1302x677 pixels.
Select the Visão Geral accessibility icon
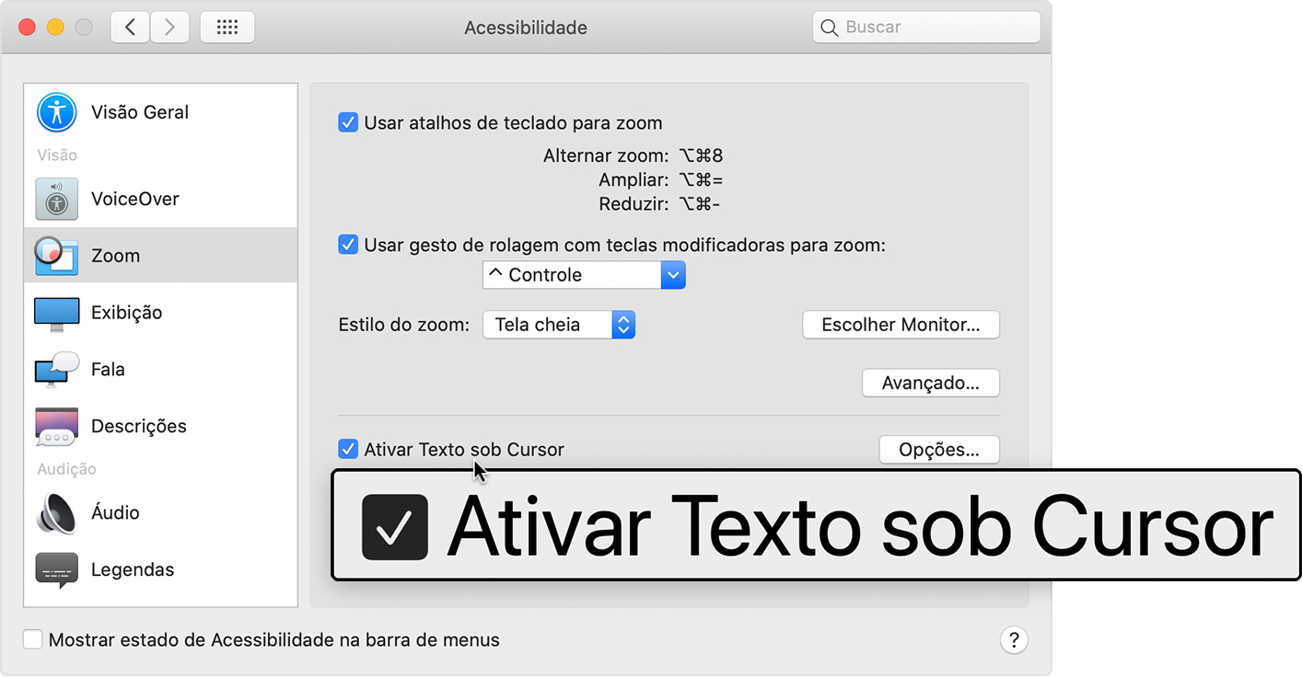click(55, 112)
